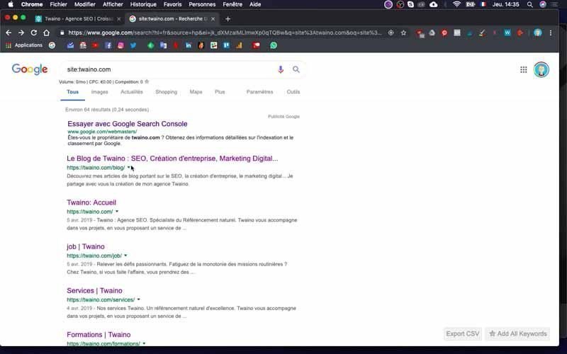
Task: Open the Paramètres settings menu
Action: [259, 92]
